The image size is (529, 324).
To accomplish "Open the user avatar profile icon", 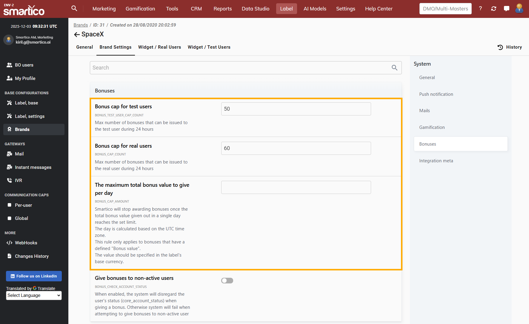I will [519, 9].
